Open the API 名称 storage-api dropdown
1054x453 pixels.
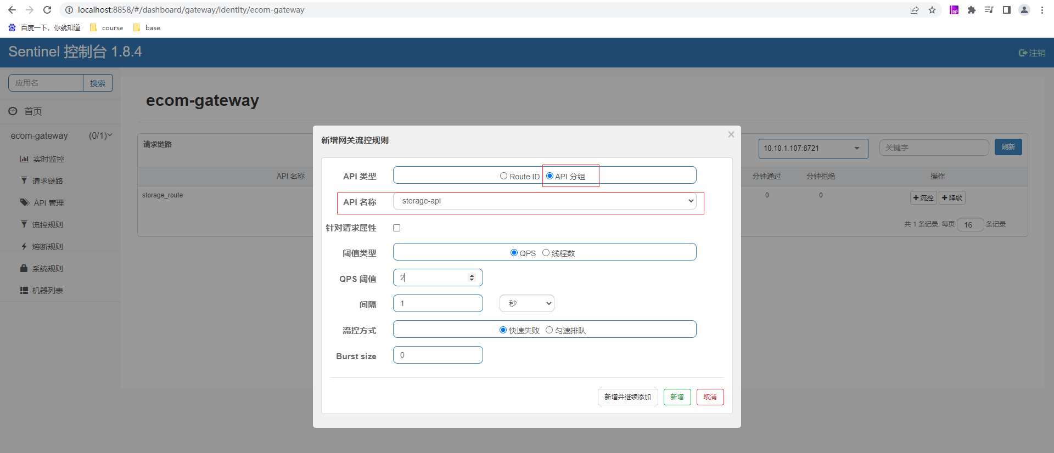[545, 201]
